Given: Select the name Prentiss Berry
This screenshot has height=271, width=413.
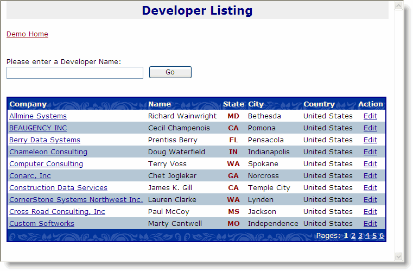Looking at the screenshot, I should 173,140.
